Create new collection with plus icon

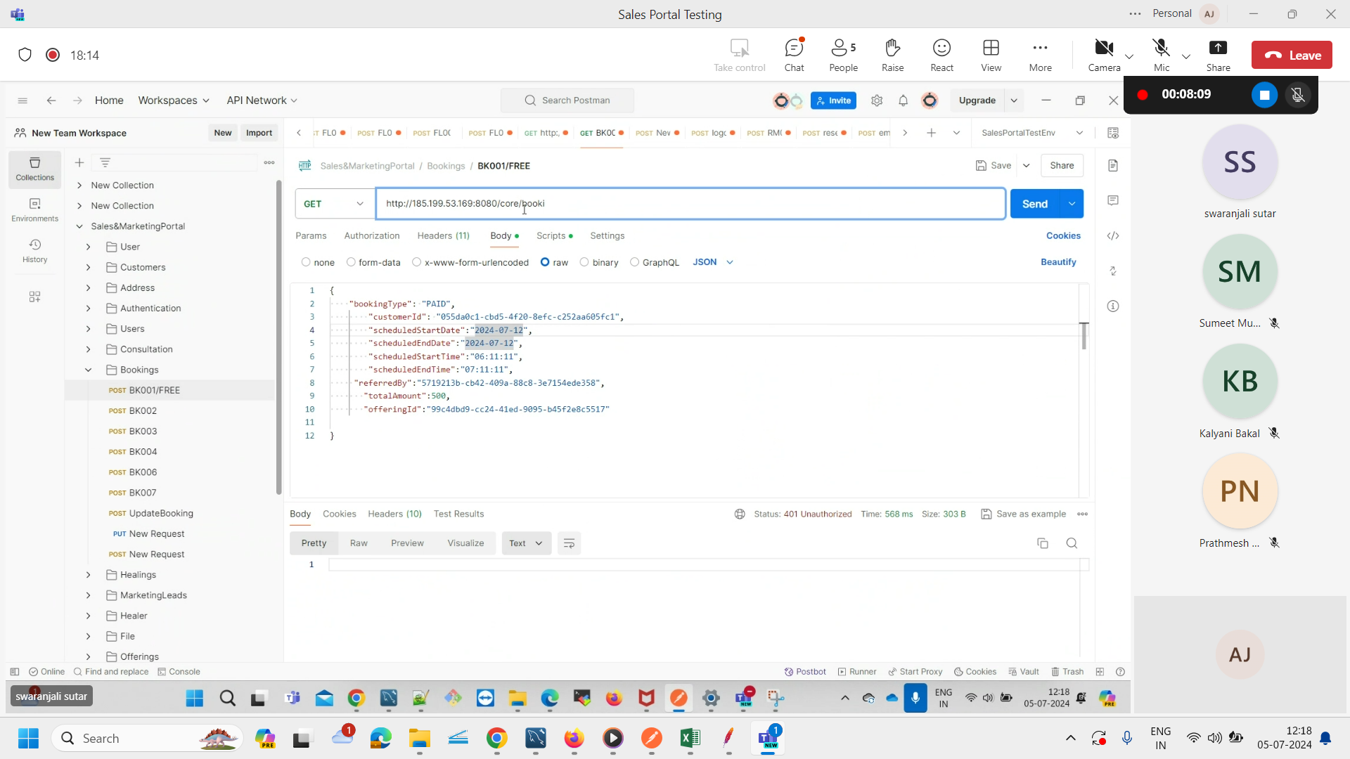point(79,162)
